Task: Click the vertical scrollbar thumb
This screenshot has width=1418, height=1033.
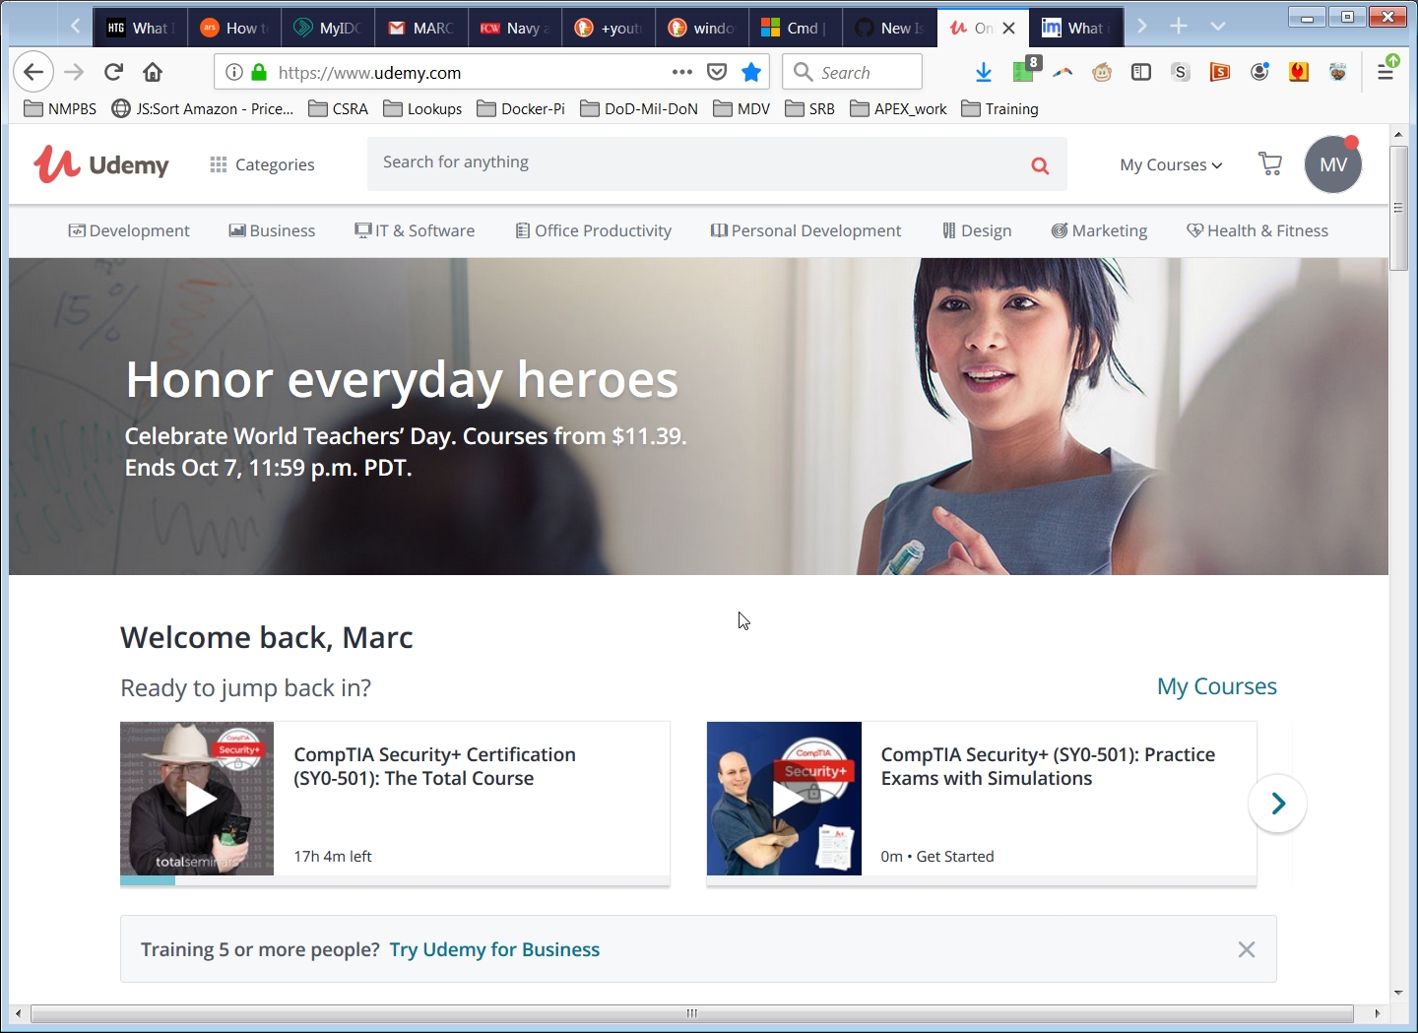Action: 1398,207
